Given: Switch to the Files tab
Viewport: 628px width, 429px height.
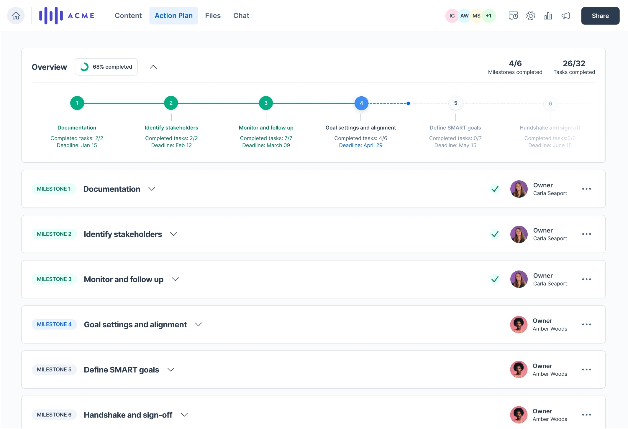Looking at the screenshot, I should click(x=213, y=16).
